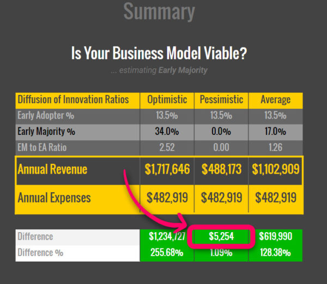The image size is (327, 284).
Task: Select the Pessimistic column header
Action: (221, 100)
